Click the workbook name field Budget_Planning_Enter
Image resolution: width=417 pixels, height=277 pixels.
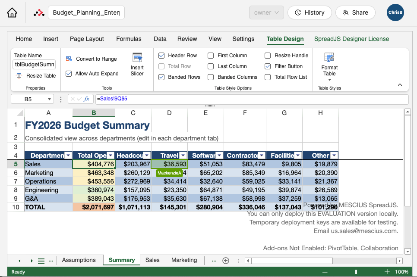coord(86,12)
